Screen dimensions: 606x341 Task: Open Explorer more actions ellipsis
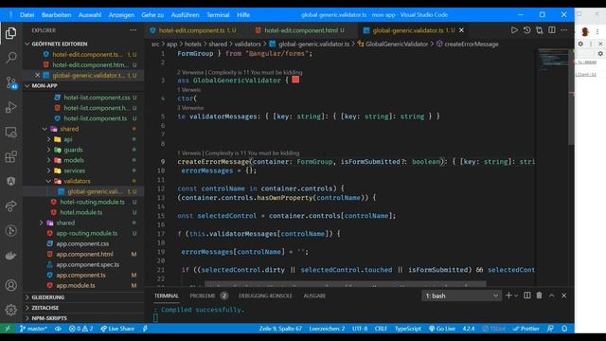(x=133, y=30)
